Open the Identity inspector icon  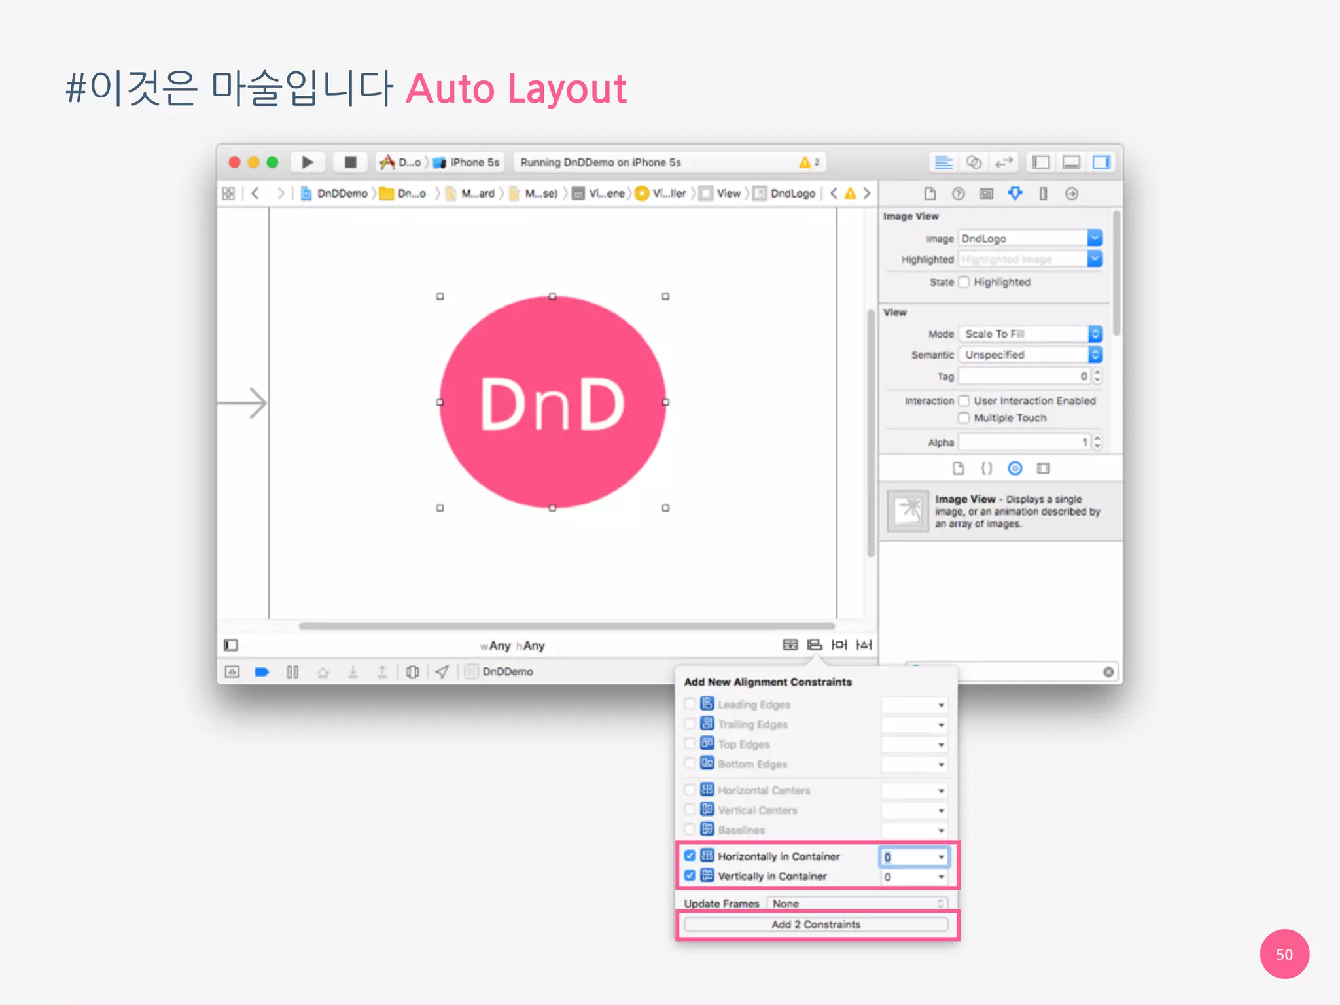pos(987,194)
